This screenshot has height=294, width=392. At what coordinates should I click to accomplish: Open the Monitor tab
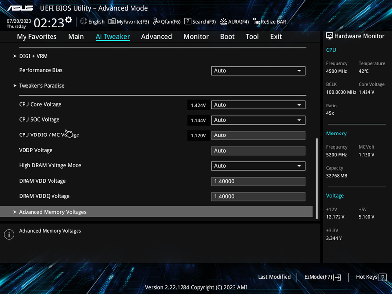(196, 37)
